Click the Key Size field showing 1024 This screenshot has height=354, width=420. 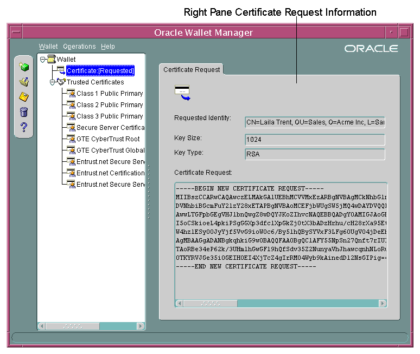click(x=315, y=140)
